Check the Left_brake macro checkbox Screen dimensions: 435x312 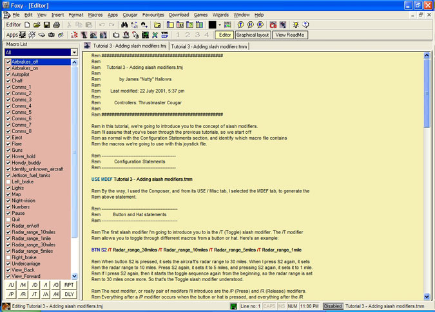click(x=8, y=181)
